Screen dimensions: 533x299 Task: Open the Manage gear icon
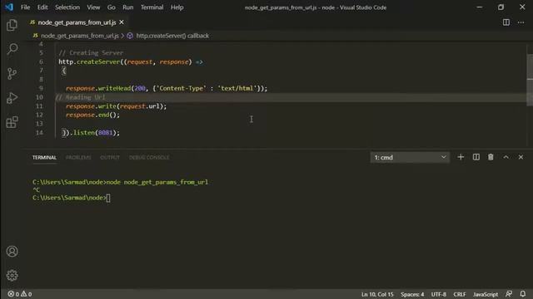pos(12,275)
